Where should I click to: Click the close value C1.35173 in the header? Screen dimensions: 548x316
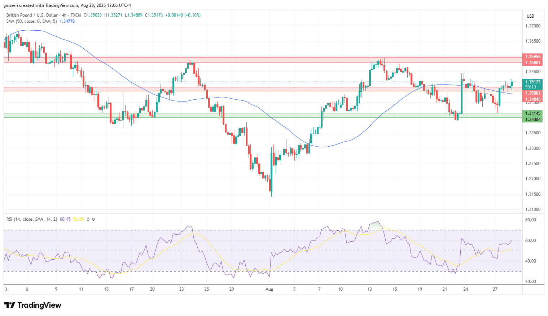[154, 15]
